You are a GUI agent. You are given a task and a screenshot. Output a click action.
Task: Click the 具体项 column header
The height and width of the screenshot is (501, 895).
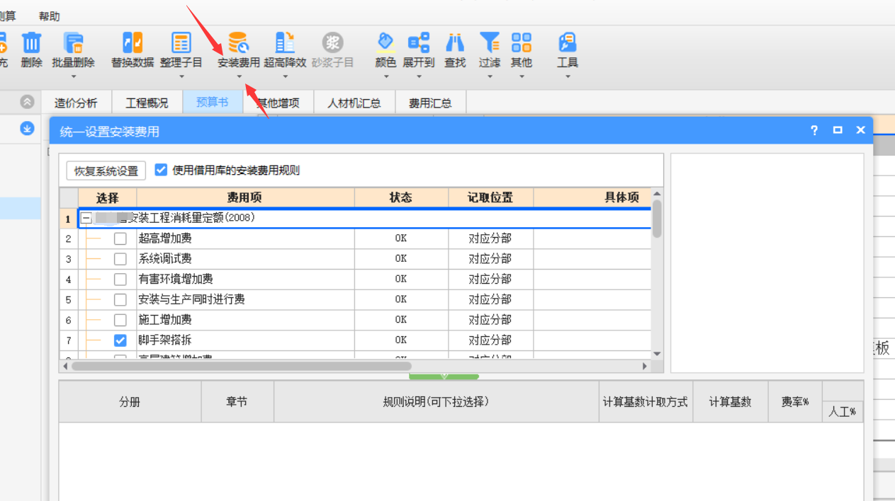coord(592,197)
